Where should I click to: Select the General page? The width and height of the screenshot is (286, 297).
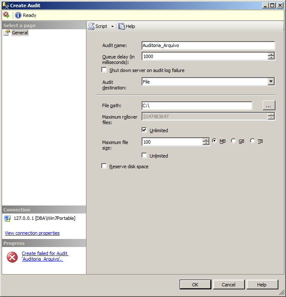pyautogui.click(x=20, y=33)
